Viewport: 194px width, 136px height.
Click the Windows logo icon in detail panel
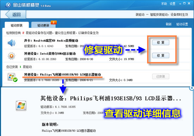pos(21,106)
